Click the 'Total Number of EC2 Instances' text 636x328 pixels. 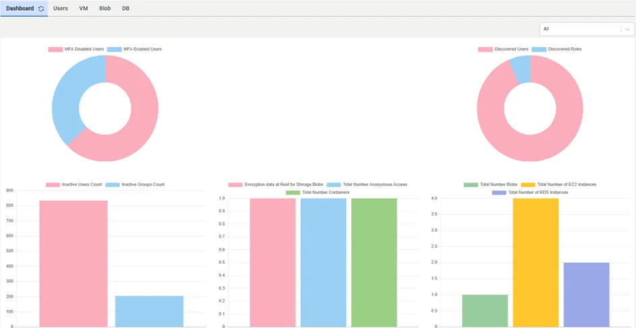[x=567, y=185]
